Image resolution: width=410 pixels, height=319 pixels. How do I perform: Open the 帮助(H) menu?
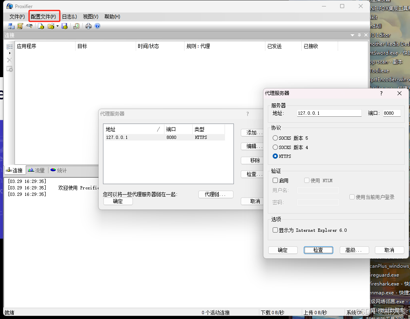pos(112,17)
